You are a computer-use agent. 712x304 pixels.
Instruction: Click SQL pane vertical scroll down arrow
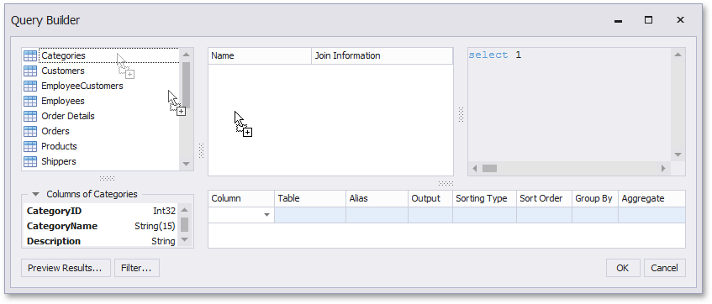tap(678, 155)
